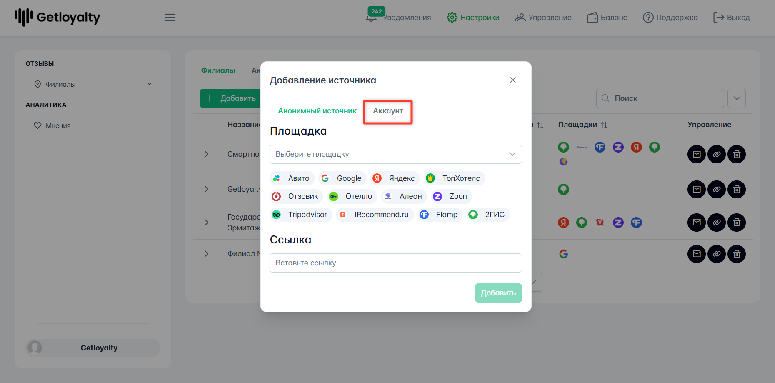Delete the Getloyalty row with the trash icon
This screenshot has width=775, height=383.
pos(737,189)
